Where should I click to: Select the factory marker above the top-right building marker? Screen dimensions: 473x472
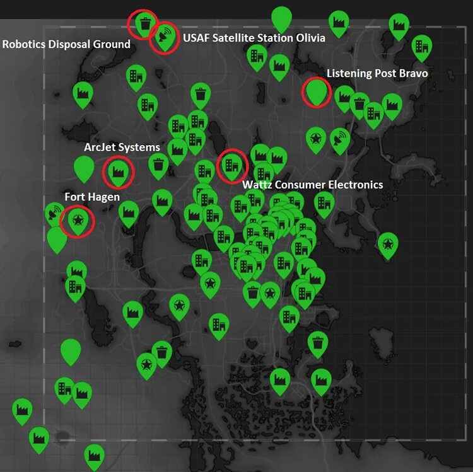coord(399,26)
